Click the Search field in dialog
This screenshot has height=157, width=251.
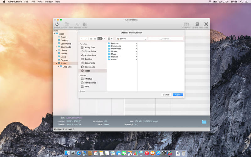pos(166,39)
